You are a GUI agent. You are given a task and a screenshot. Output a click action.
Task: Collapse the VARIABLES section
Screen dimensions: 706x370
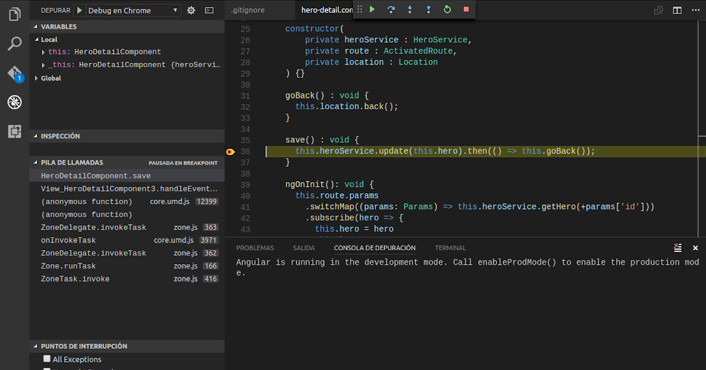pos(126,26)
